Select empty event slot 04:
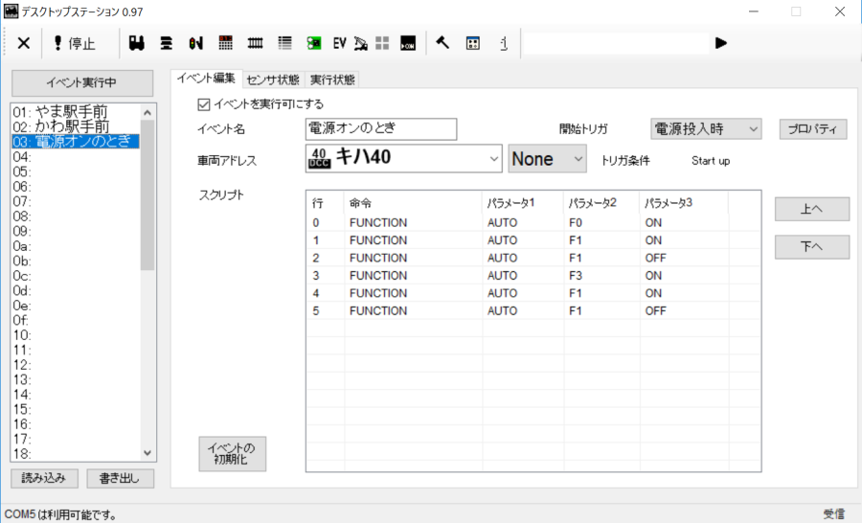862x523 pixels. click(x=76, y=157)
